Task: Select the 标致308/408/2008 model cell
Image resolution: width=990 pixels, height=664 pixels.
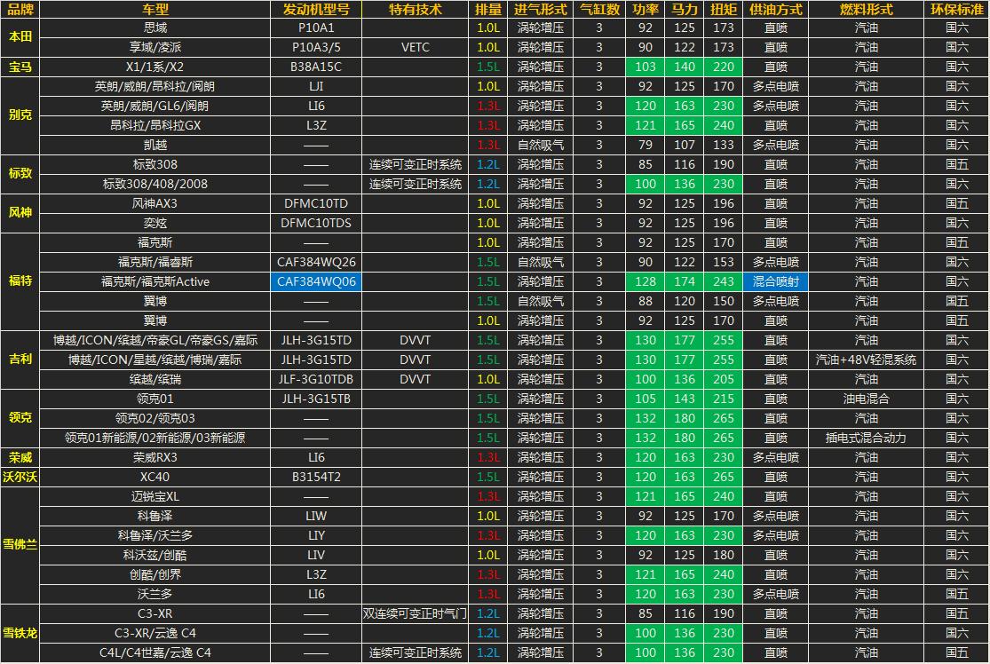Action: coord(154,185)
